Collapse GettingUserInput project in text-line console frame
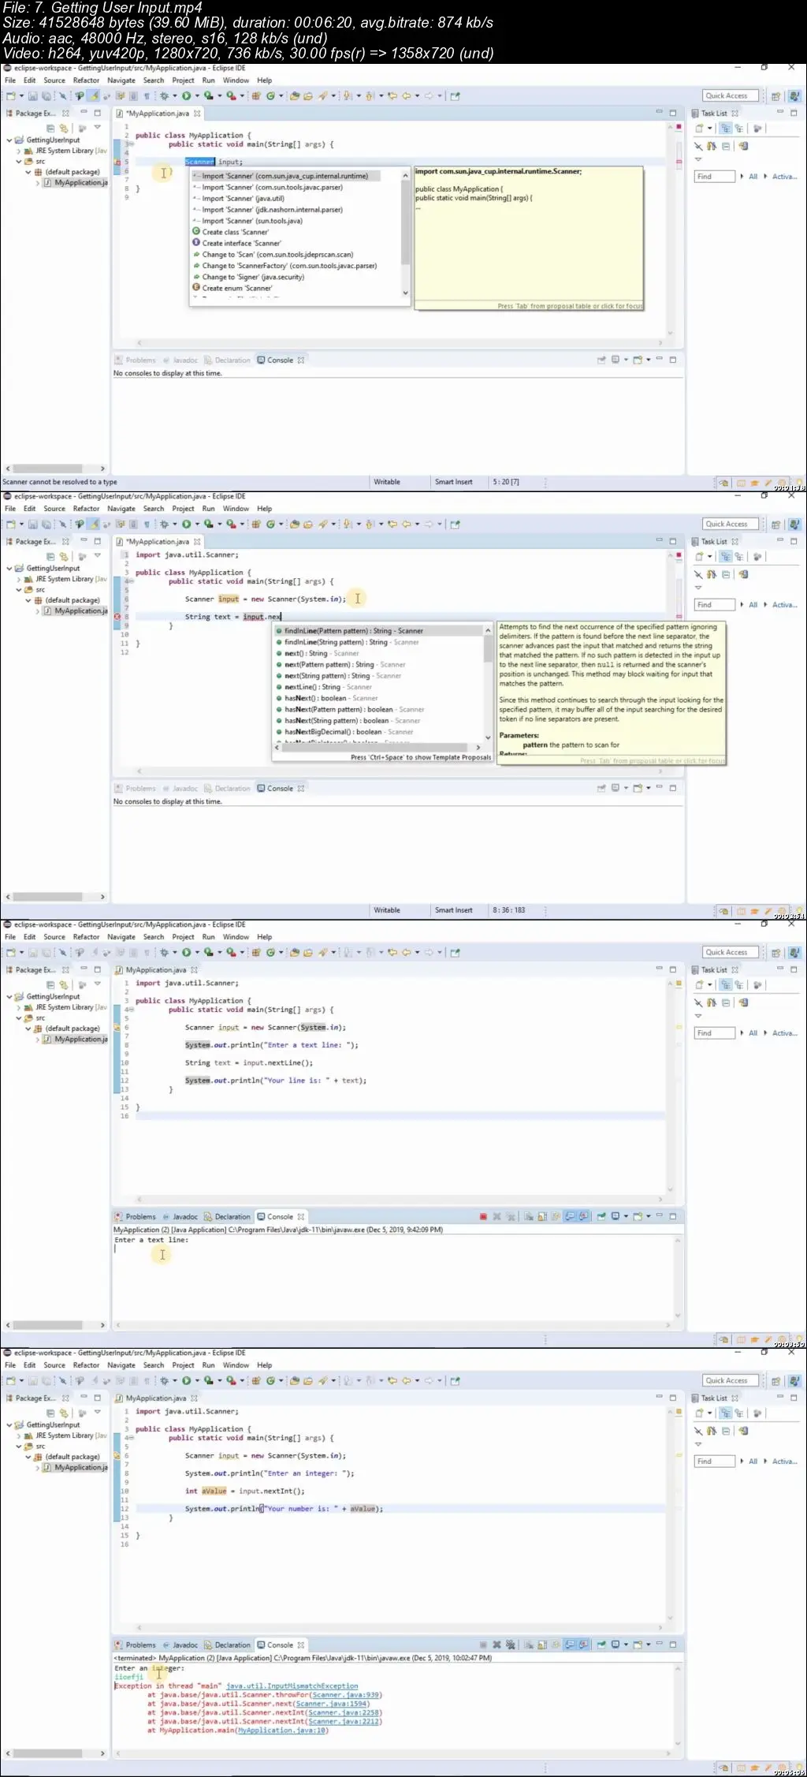The width and height of the screenshot is (807, 1777). tap(9, 997)
